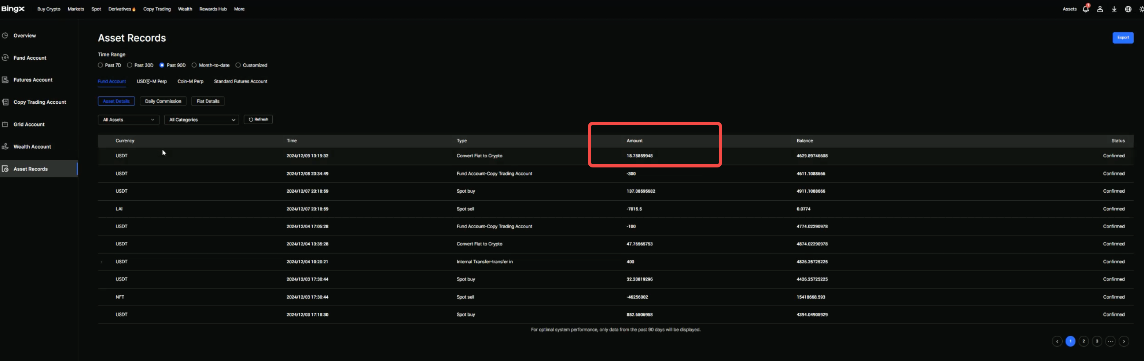1144x361 pixels.
Task: Open the All Categories dropdown
Action: (x=201, y=120)
